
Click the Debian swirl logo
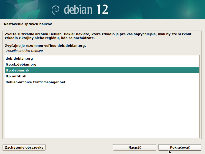coord(56,10)
